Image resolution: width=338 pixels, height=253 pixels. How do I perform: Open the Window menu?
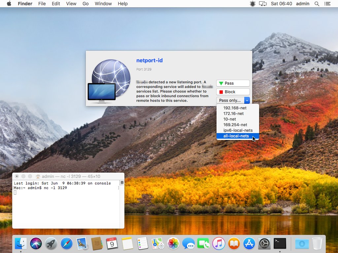tap(103, 4)
